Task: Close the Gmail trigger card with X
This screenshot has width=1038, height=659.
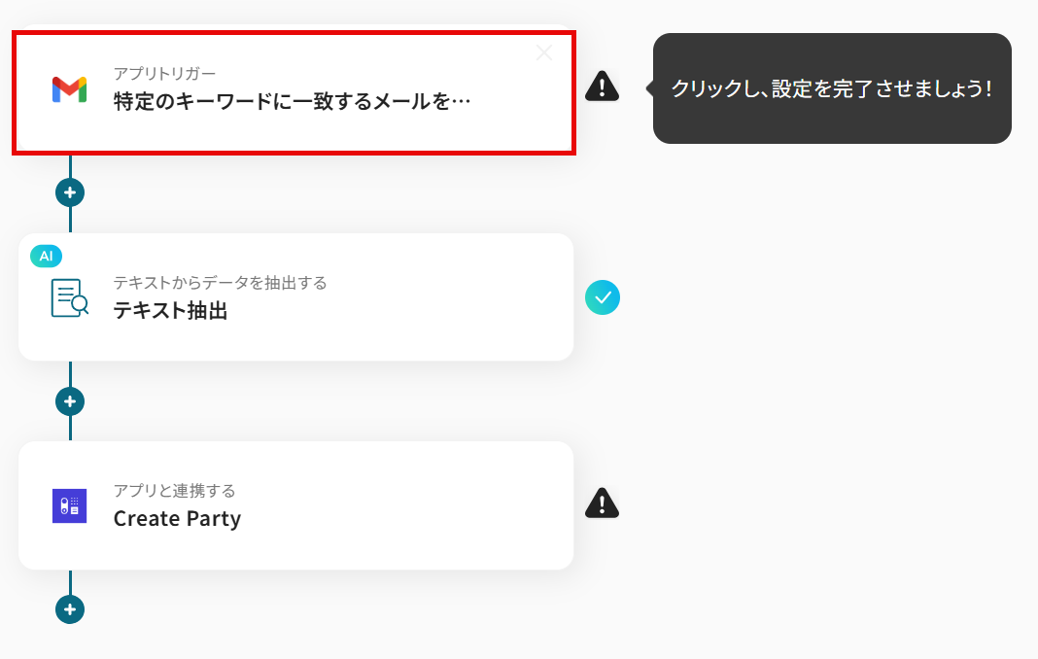Action: tap(544, 52)
